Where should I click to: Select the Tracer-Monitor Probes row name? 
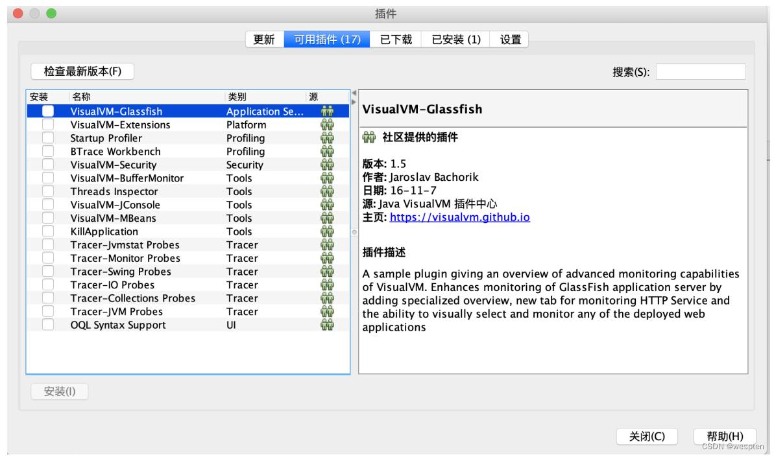pos(125,258)
